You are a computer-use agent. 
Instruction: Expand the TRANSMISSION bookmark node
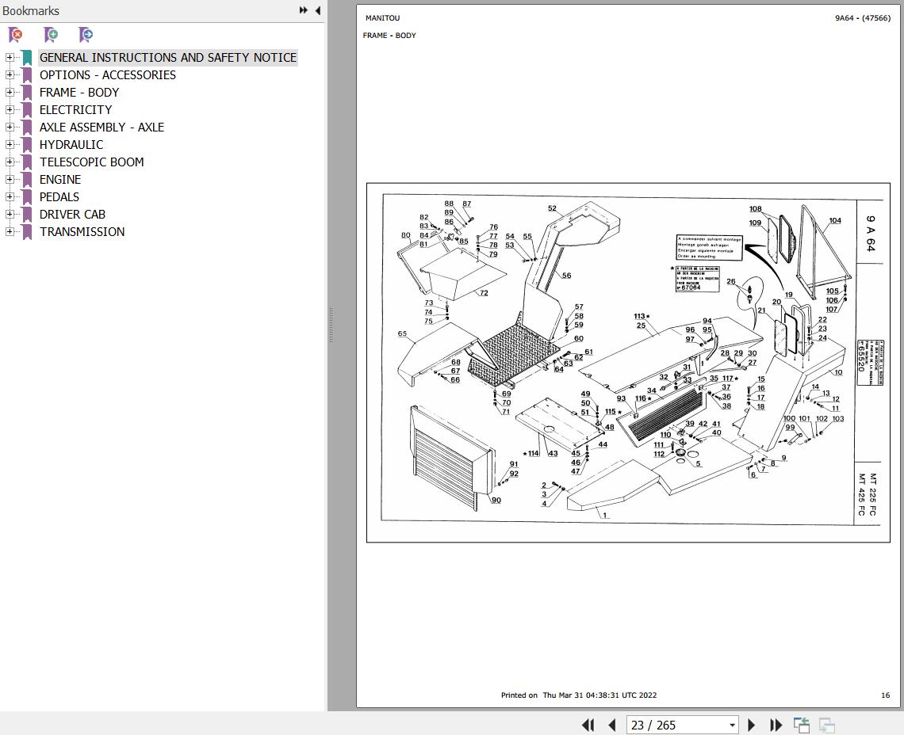click(x=10, y=231)
